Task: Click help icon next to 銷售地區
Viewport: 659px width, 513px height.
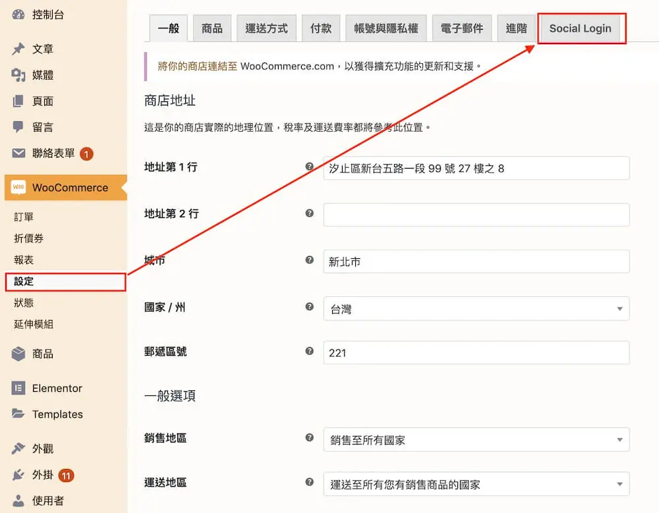Action: tap(309, 437)
